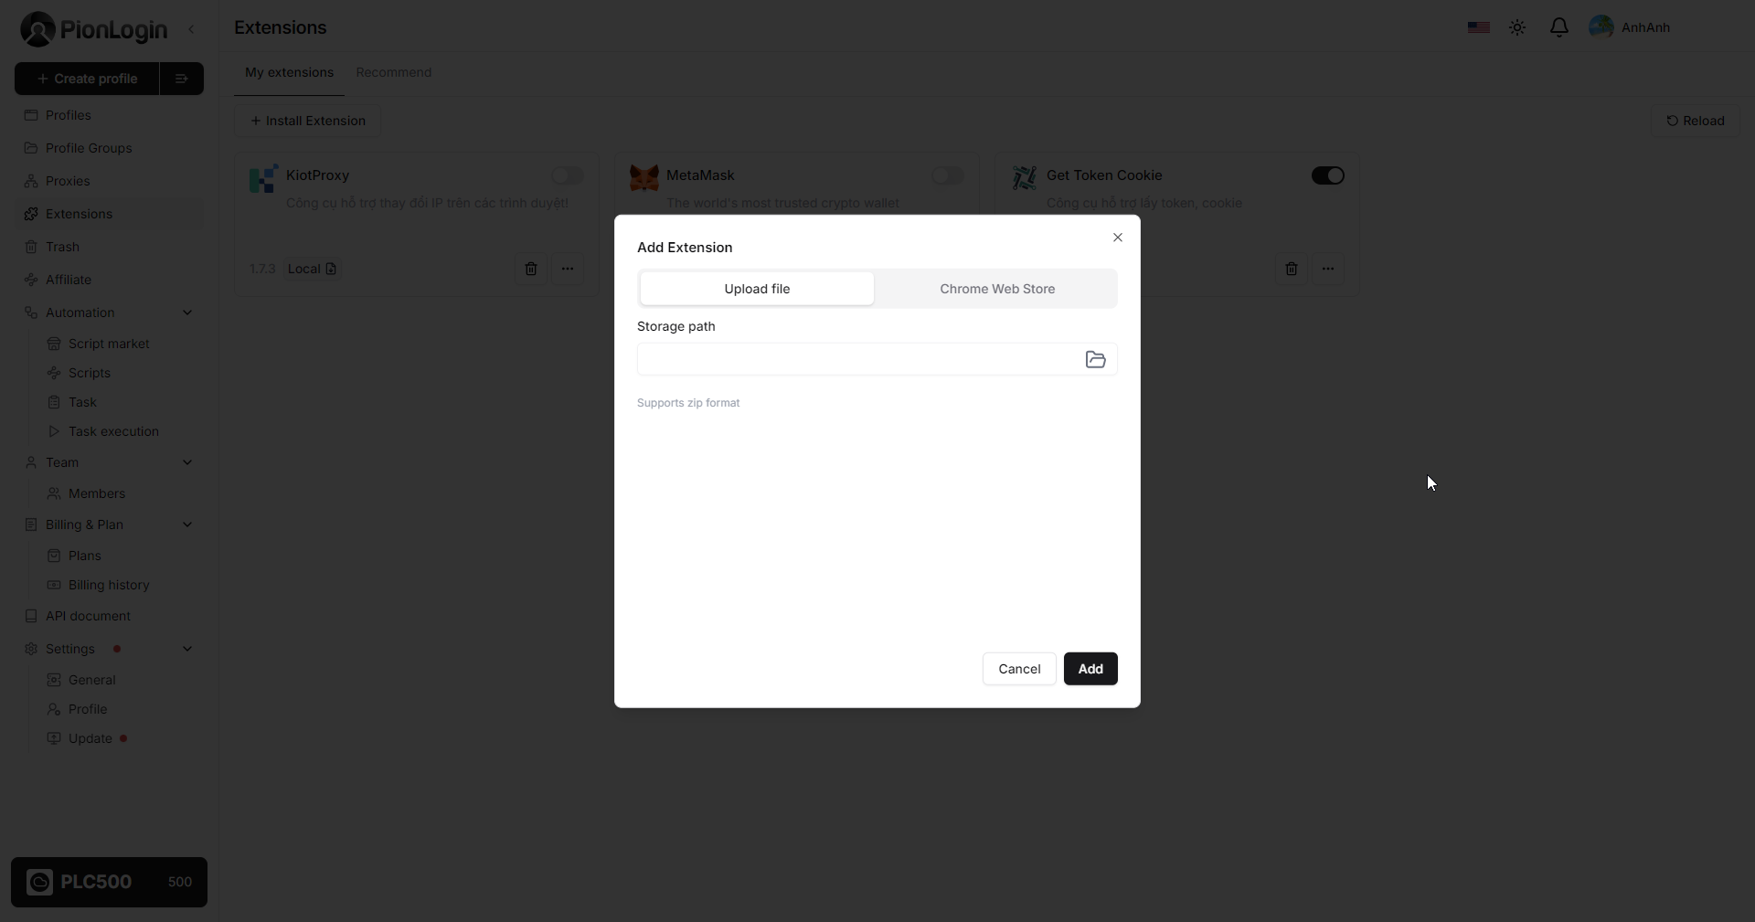Delete KiotProxy with the trash icon

[530, 269]
